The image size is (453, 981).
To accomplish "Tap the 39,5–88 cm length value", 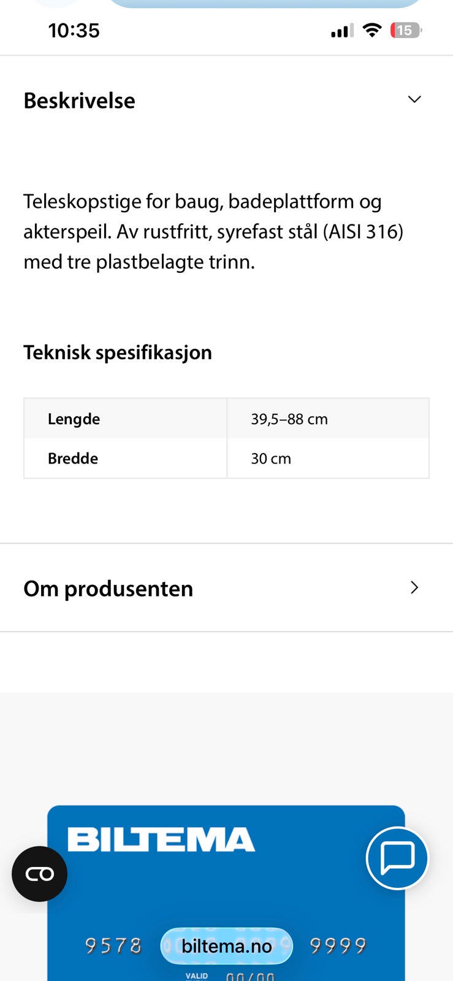I will (x=289, y=419).
